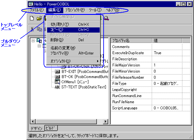Click the OK icon beside BT-EXIT
Image resolution: width=194 pixels, height=140 pixels.
[57, 72]
